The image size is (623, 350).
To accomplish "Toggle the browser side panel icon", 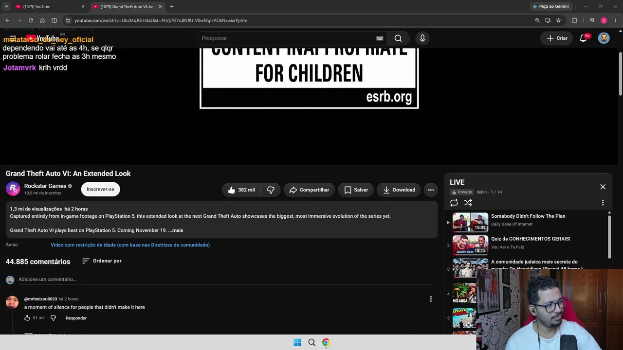I will click(54, 20).
